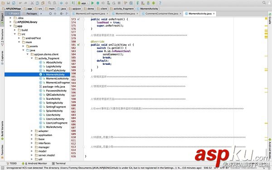Click the onClick override gutter marker
Screen dimensions: 272x170
78,45
